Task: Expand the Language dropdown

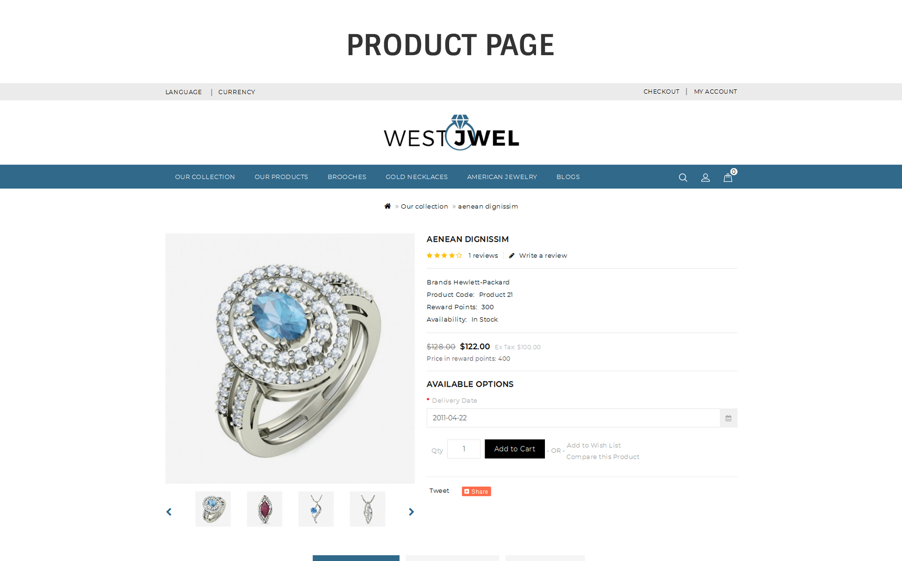Action: 184,92
